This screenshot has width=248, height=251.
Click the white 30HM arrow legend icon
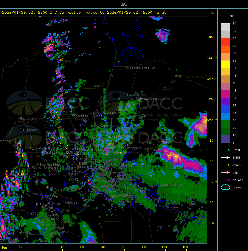tap(225, 157)
